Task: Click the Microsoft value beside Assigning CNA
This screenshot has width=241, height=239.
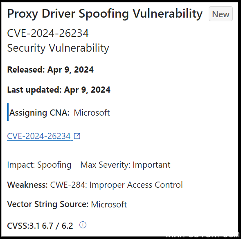Action: pyautogui.click(x=92, y=113)
